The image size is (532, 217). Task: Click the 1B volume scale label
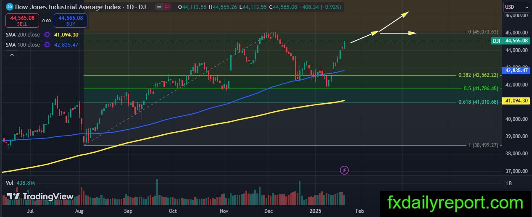[x=508, y=183]
